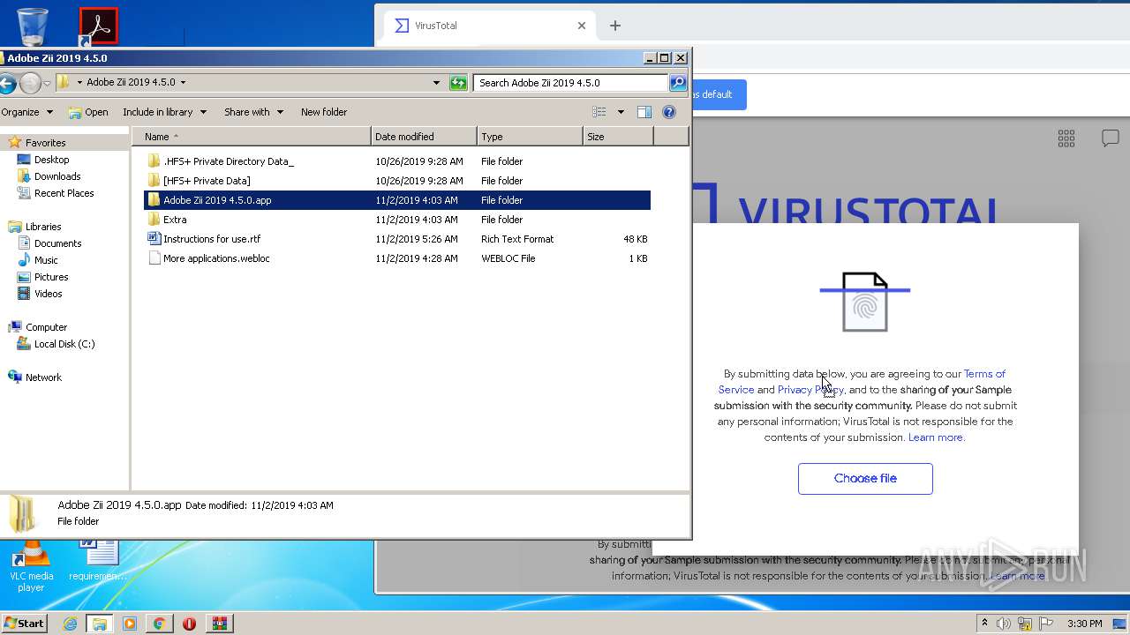Open WinRAR from taskbar
1130x635 pixels.
pyautogui.click(x=220, y=624)
